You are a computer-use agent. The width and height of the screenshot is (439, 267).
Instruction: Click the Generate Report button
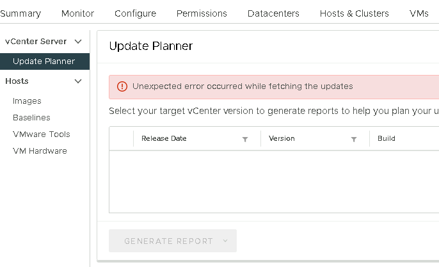point(168,241)
